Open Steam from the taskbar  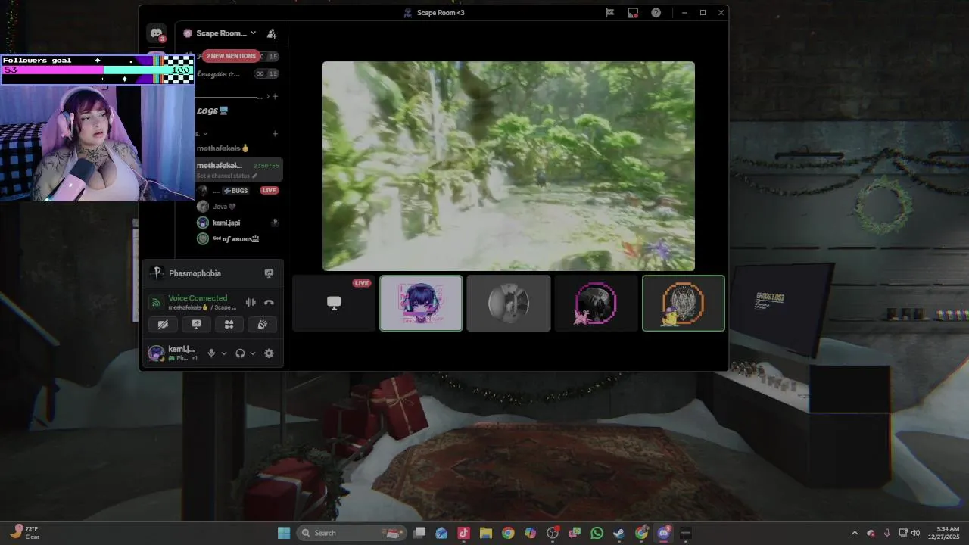pos(619,533)
